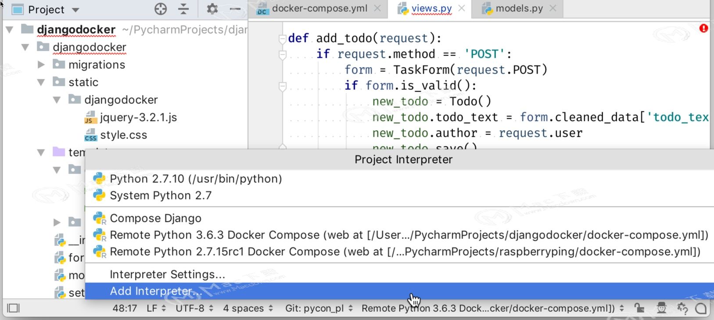Screen dimensions: 714x320
Task: Open the LF line separator dropdown
Action: click(156, 308)
